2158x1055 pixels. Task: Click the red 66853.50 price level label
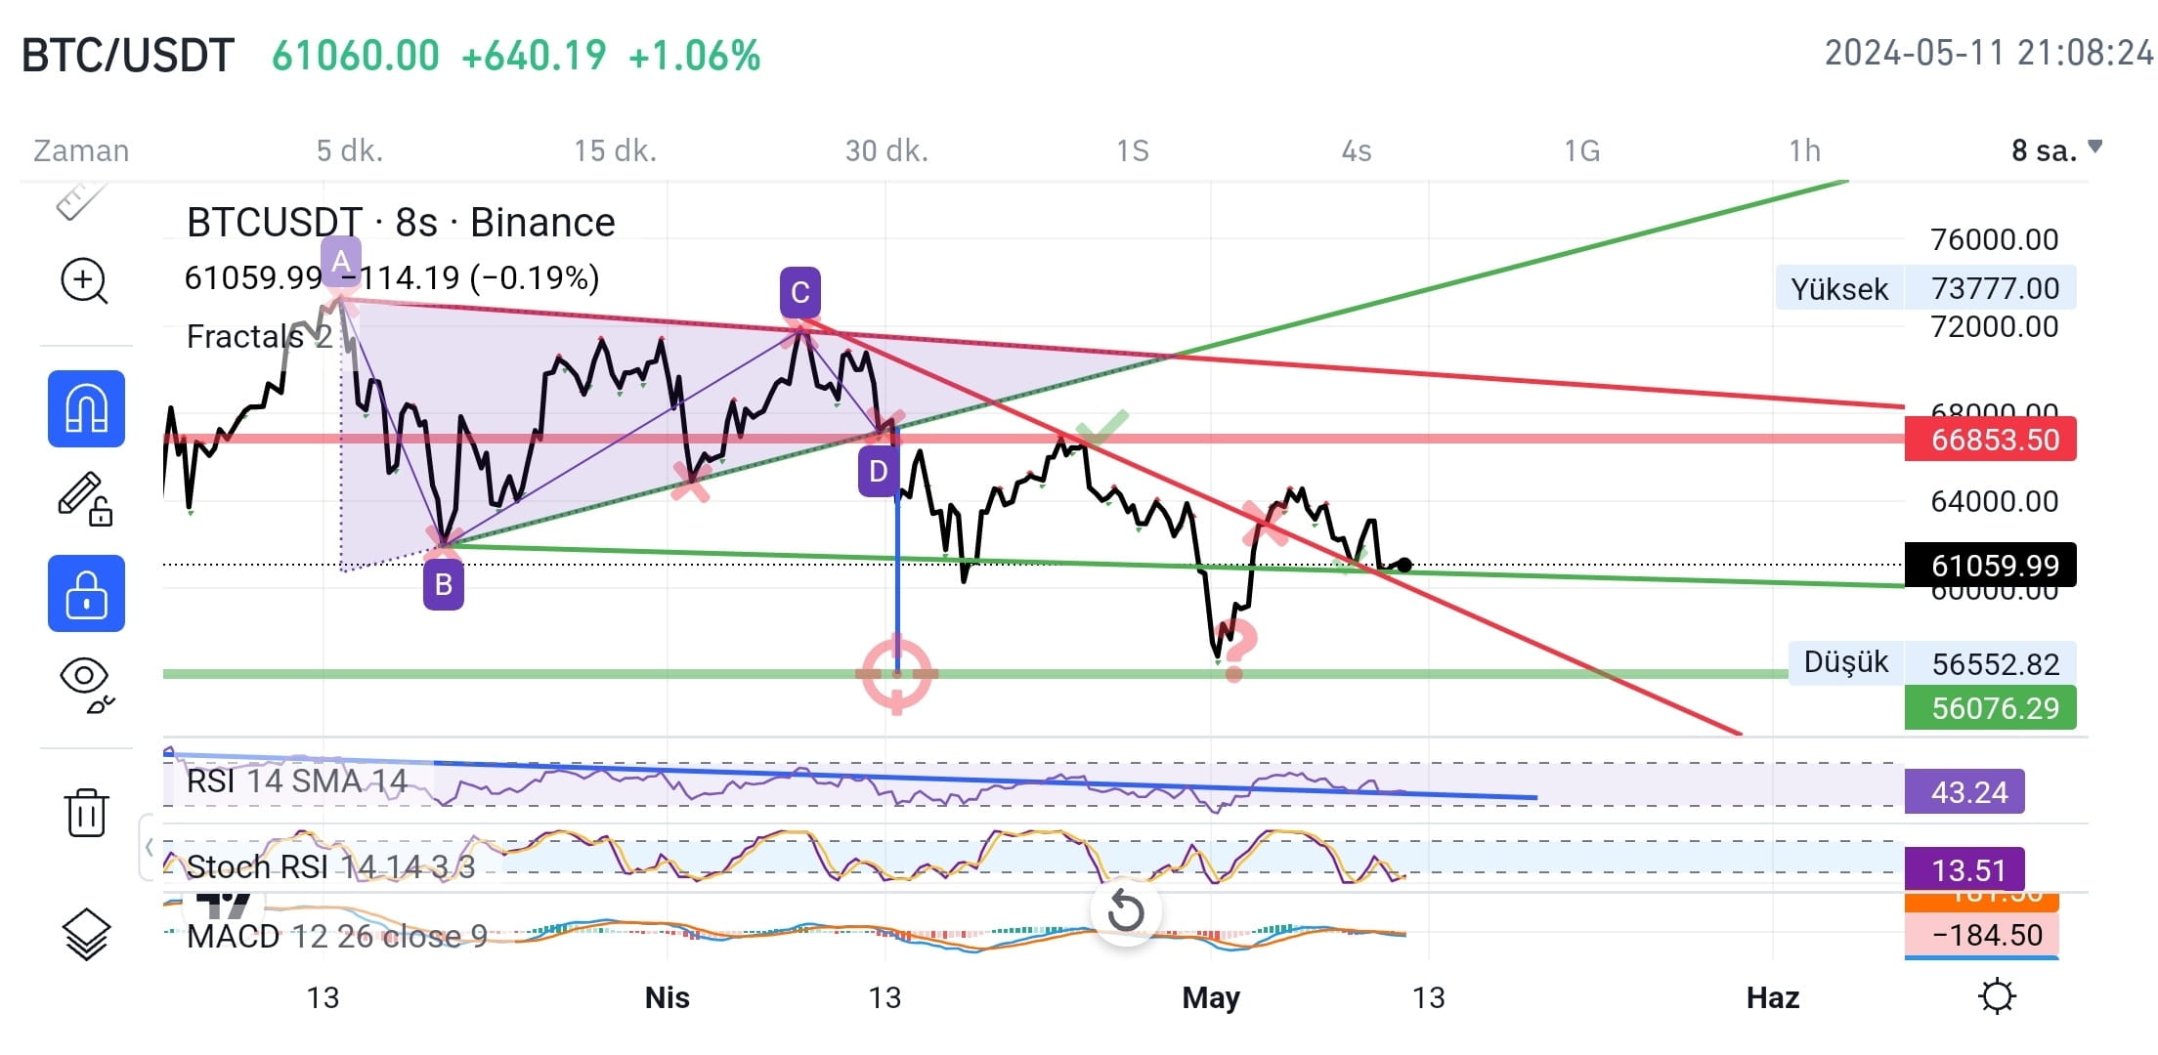point(1989,440)
